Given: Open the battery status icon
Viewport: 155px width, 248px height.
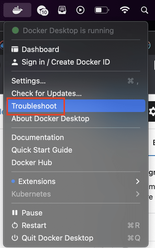Looking at the screenshot, I should click(102, 10).
